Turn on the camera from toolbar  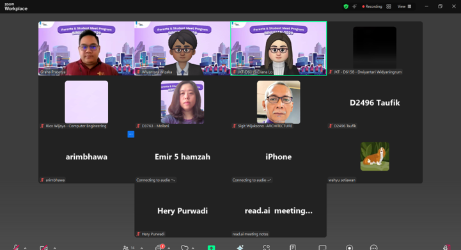[x=44, y=247]
